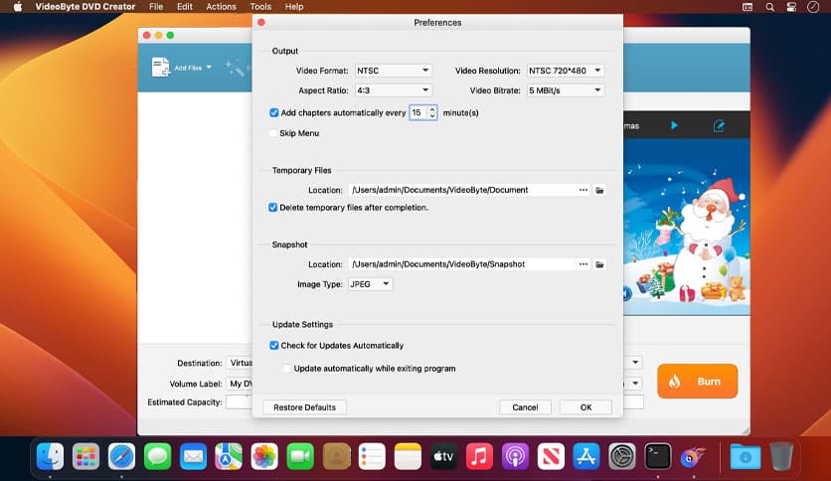Toggle Check for Updates Automatically
The height and width of the screenshot is (481, 831).
[274, 346]
